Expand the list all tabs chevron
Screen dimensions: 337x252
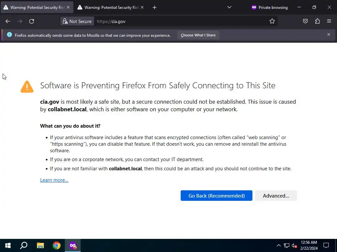coord(229,7)
